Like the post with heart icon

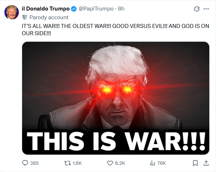[110, 163]
